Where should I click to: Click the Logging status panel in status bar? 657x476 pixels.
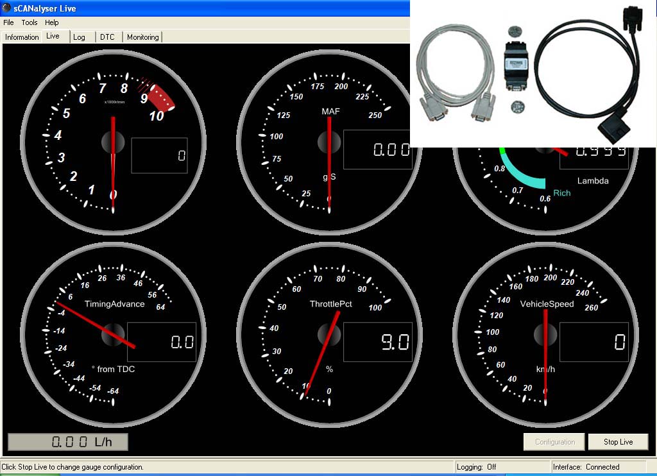[x=502, y=467]
